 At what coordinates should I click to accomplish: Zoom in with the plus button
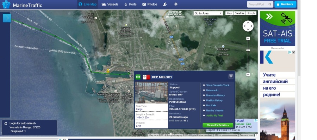tap(248, 39)
